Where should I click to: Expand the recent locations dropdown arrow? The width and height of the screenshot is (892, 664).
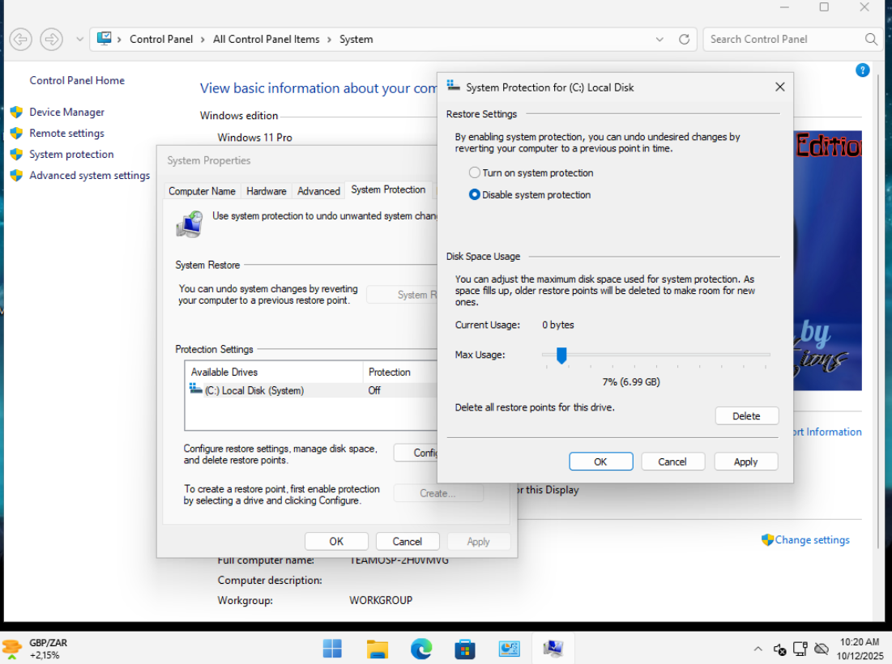tap(79, 39)
